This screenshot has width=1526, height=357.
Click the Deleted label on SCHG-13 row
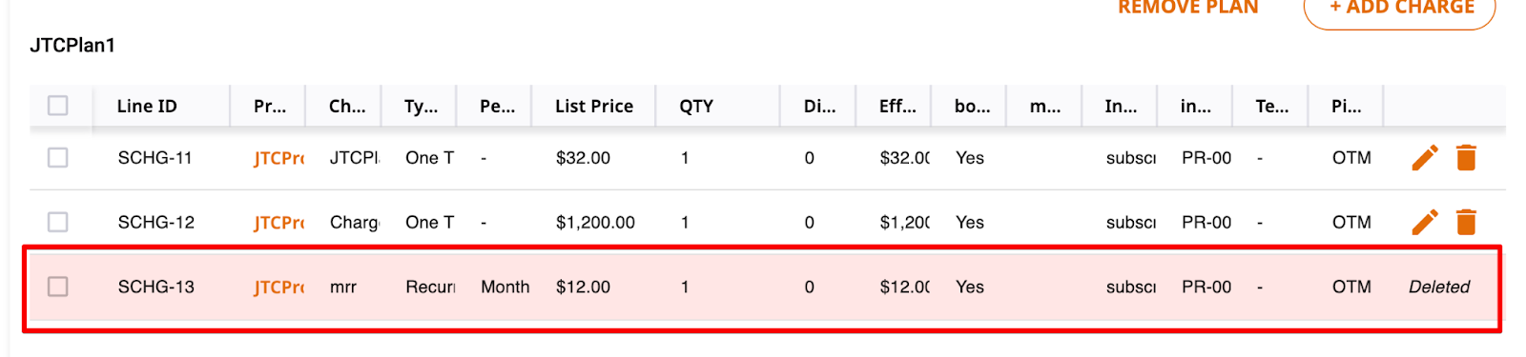coord(1439,287)
